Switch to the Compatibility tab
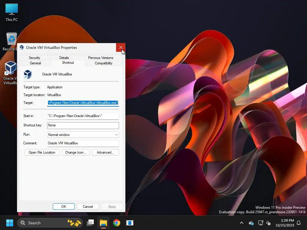307x230 pixels. 103,63
